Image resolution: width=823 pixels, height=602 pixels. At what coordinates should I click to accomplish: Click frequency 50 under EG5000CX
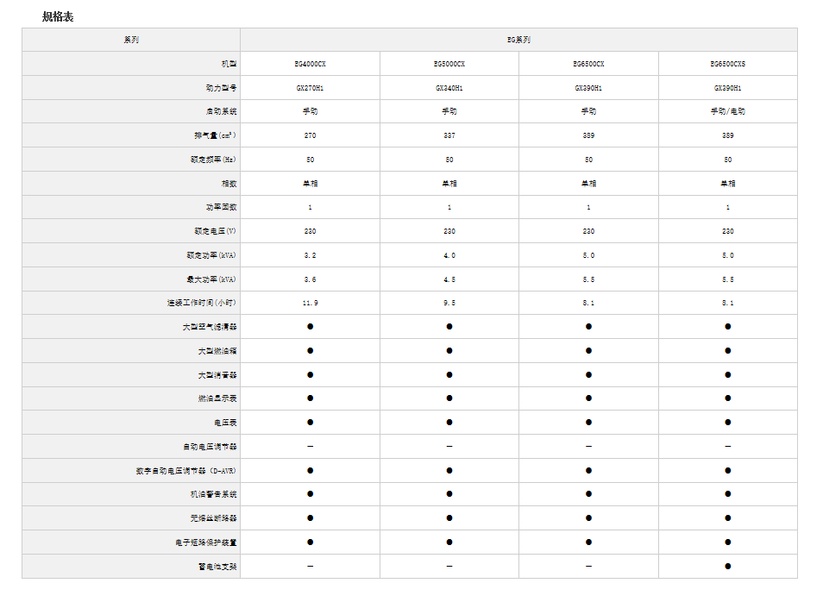[x=449, y=160]
